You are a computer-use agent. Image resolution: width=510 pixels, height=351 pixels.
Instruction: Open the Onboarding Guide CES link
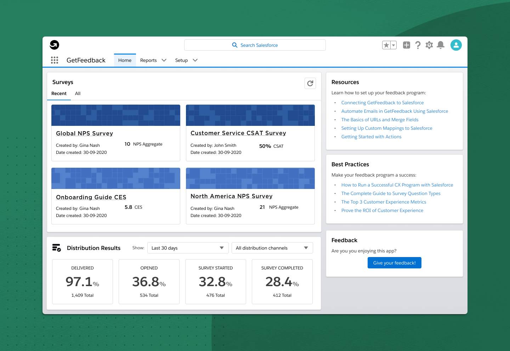[91, 197]
